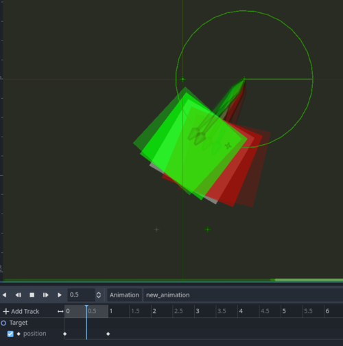The height and width of the screenshot is (346, 343).
Task: Click the Target node circle icon
Action: click(3, 323)
